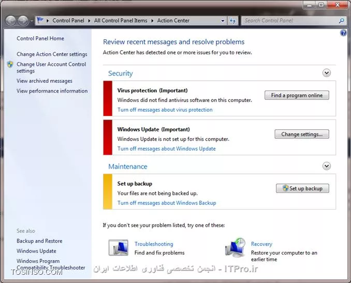Screen dimensions: 351x283
Task: Collapse the Maintenance section chevron
Action: point(327,166)
